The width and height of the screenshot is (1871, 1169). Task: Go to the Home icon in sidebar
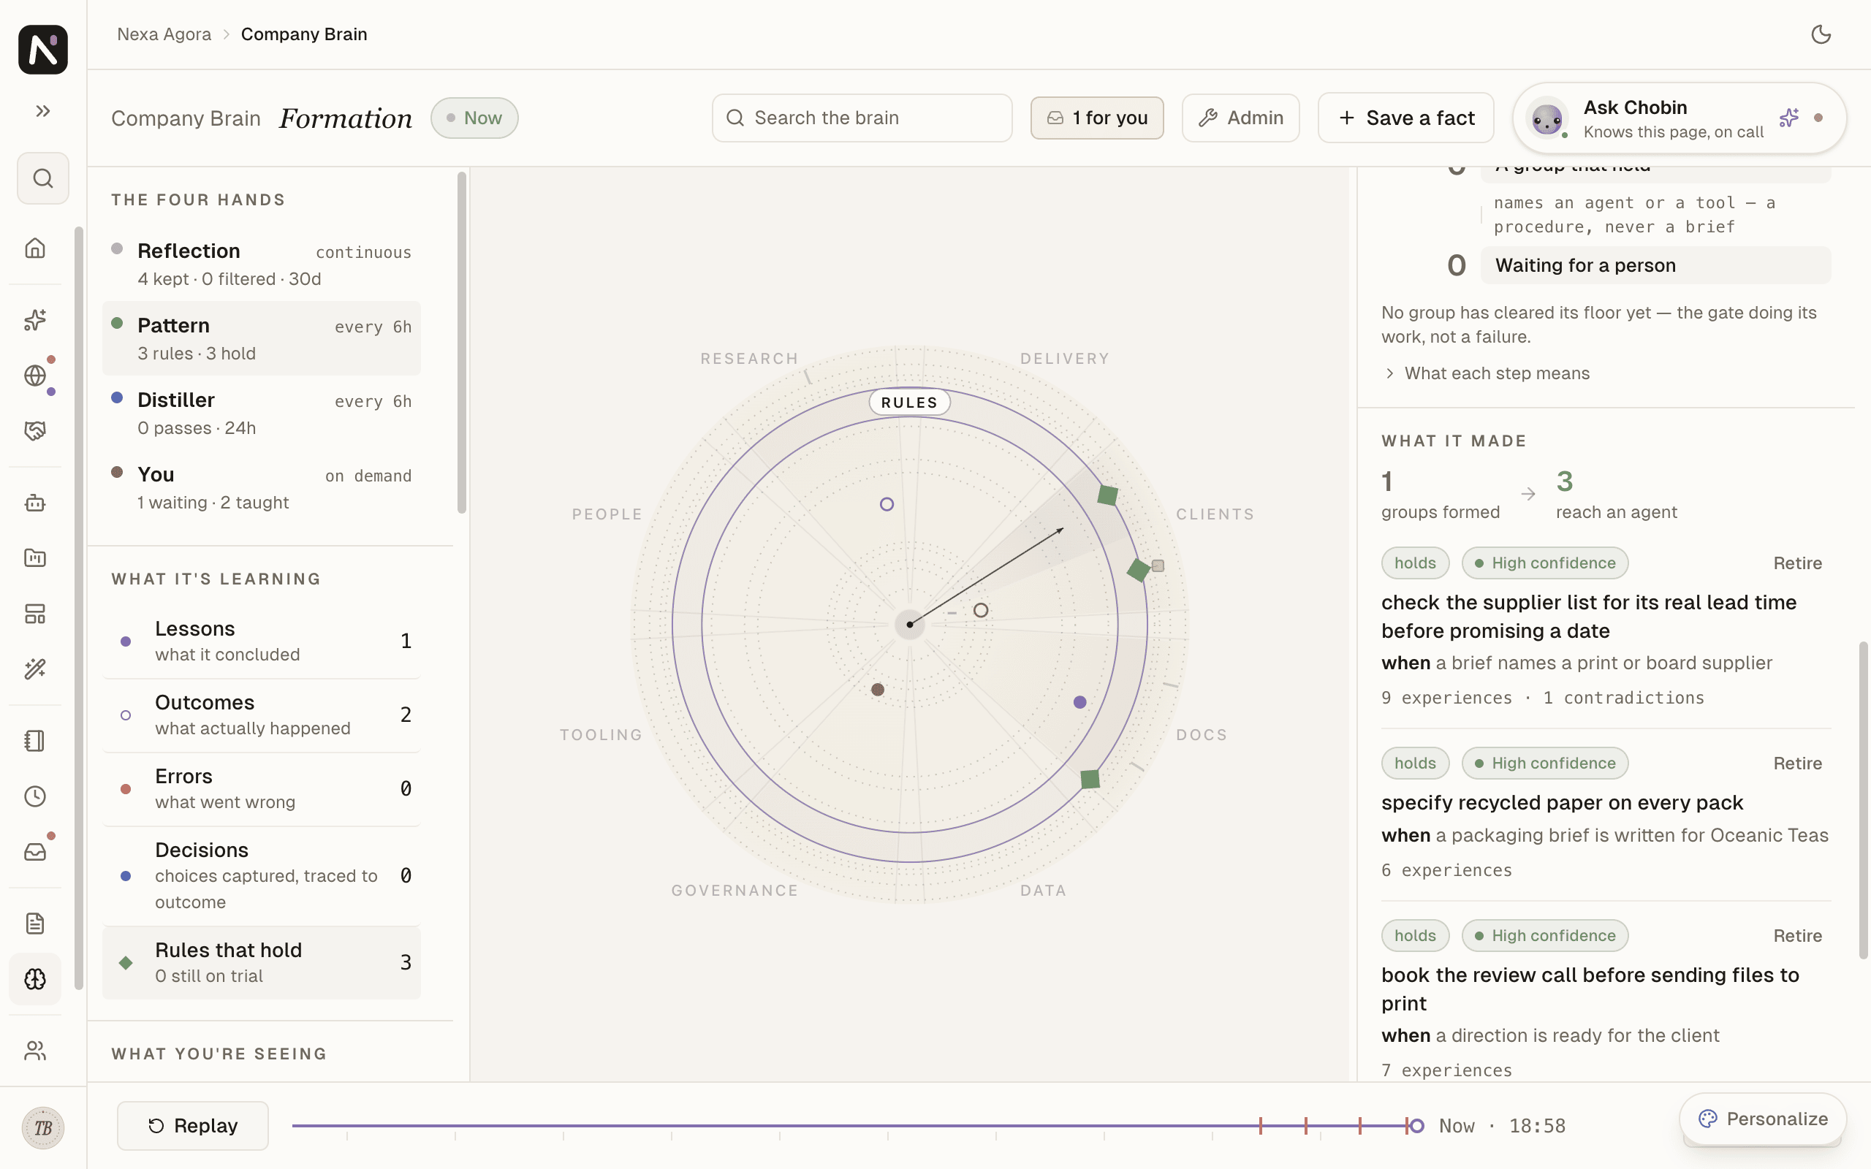[x=35, y=248]
